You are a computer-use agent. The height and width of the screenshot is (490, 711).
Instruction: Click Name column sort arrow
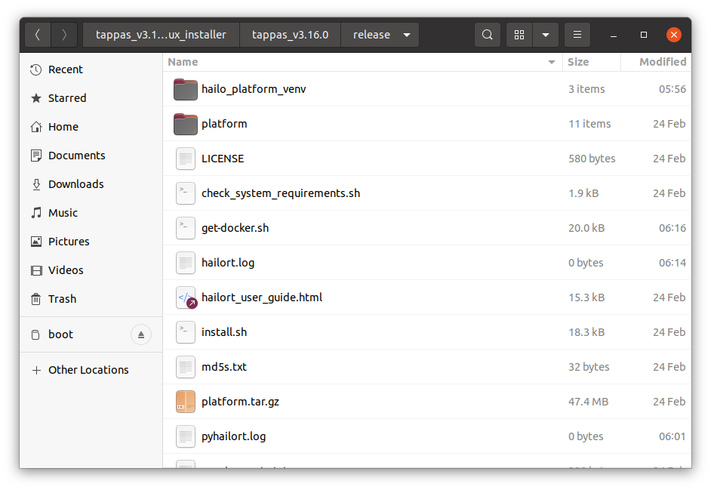[551, 62]
